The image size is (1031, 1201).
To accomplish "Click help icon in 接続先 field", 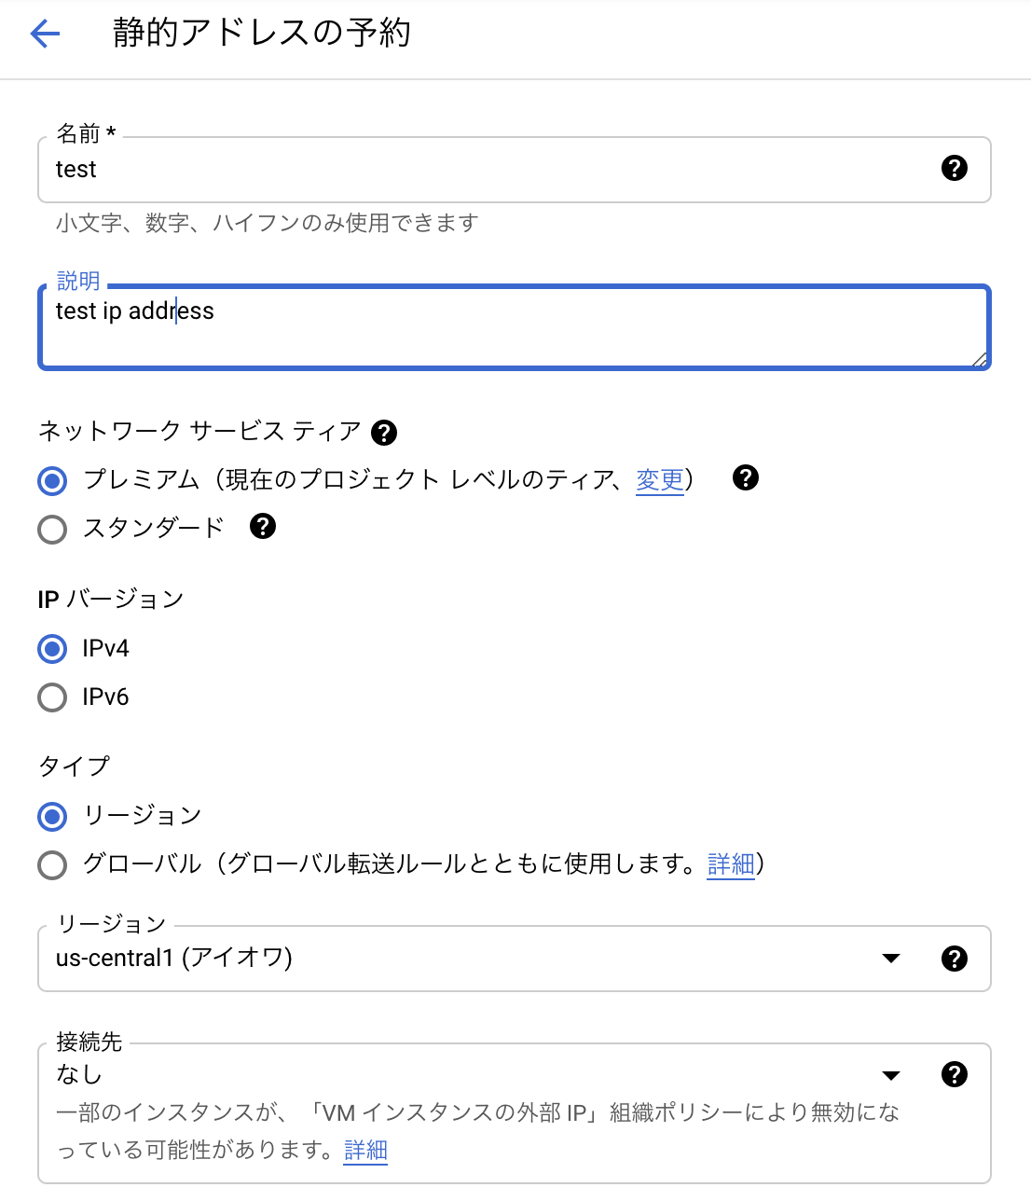I will 954,1074.
